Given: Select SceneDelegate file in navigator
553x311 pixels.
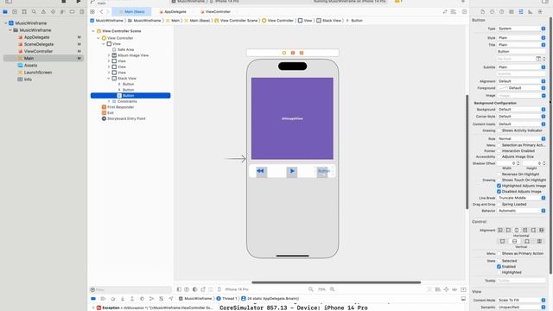Looking at the screenshot, I should 39,44.
